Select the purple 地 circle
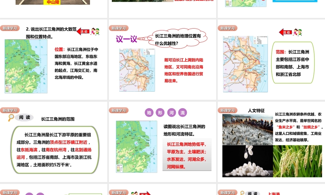This screenshot has height=195, width=325. coord(149,112)
